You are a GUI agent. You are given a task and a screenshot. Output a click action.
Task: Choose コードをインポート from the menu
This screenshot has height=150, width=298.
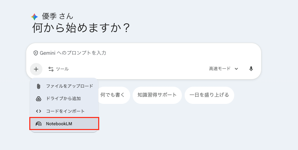pos(65,111)
